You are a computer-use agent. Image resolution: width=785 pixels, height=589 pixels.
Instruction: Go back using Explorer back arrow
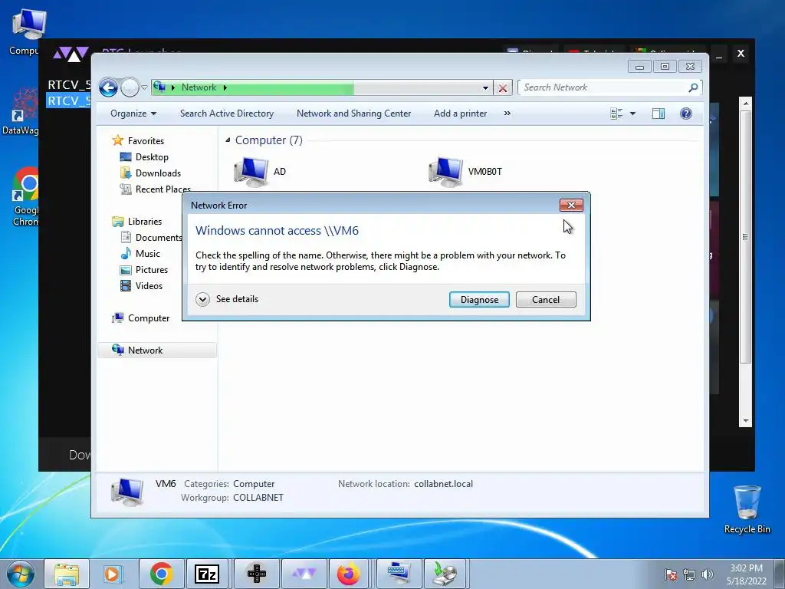[x=108, y=87]
